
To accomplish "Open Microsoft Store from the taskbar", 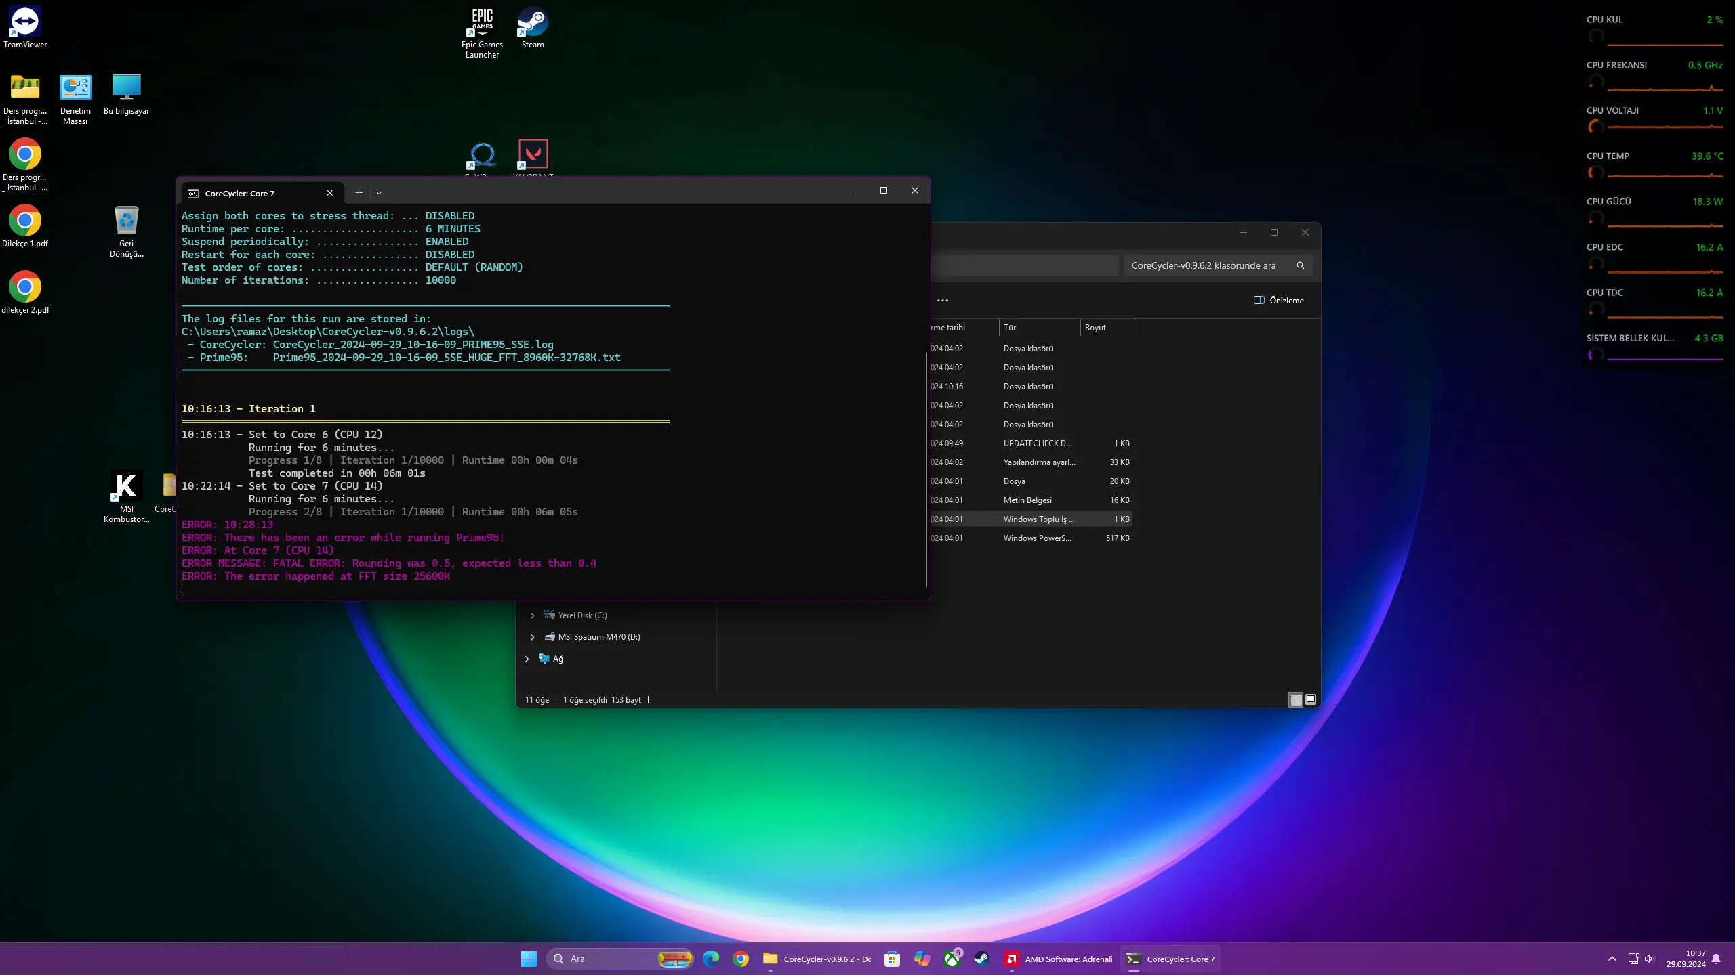I will point(892,959).
